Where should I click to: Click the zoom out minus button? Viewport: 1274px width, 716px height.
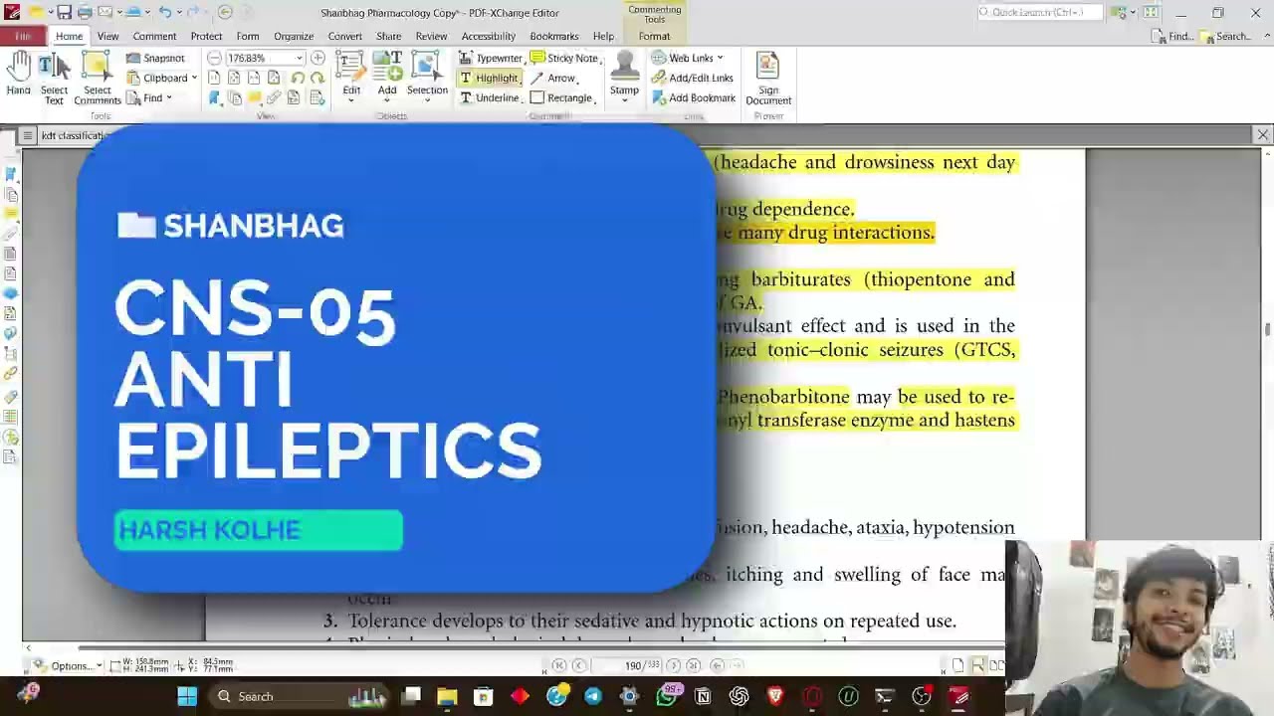coord(214,58)
